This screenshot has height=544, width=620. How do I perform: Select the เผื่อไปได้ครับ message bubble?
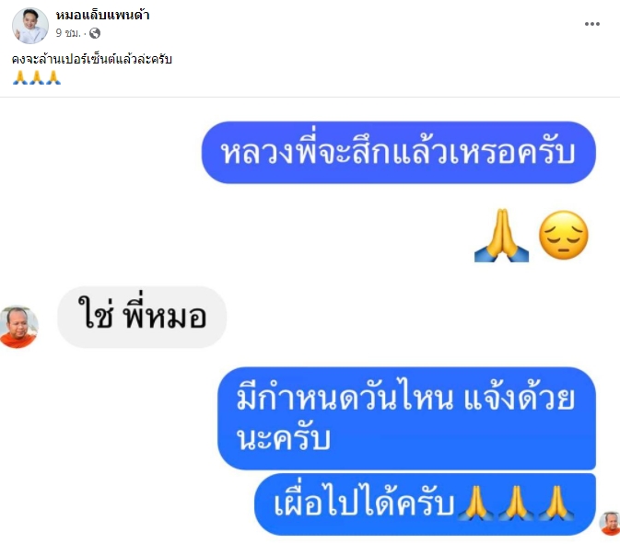click(x=425, y=504)
